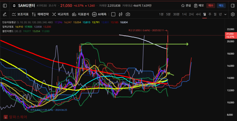Click the cyan moving average value 13,815
237x121 pixels.
coord(86,22)
